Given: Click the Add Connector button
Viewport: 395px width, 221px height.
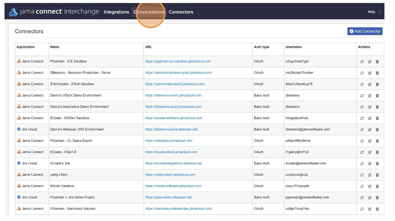Looking at the screenshot, I should [x=365, y=31].
